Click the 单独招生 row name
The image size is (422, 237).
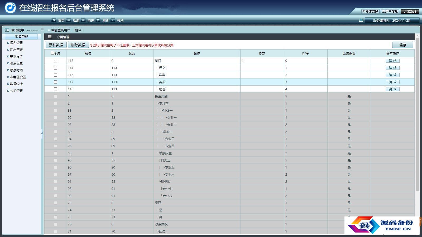pos(165,153)
